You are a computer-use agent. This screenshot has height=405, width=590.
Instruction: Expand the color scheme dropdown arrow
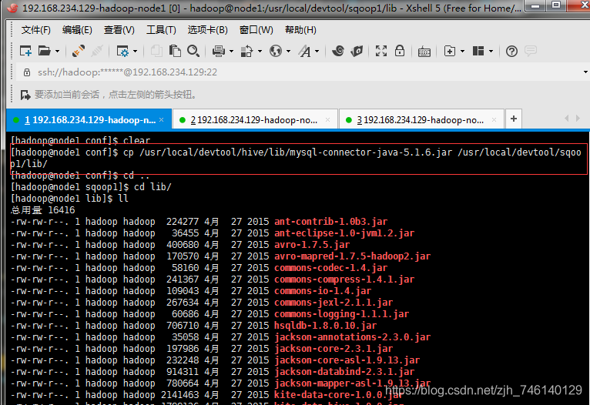[260, 51]
